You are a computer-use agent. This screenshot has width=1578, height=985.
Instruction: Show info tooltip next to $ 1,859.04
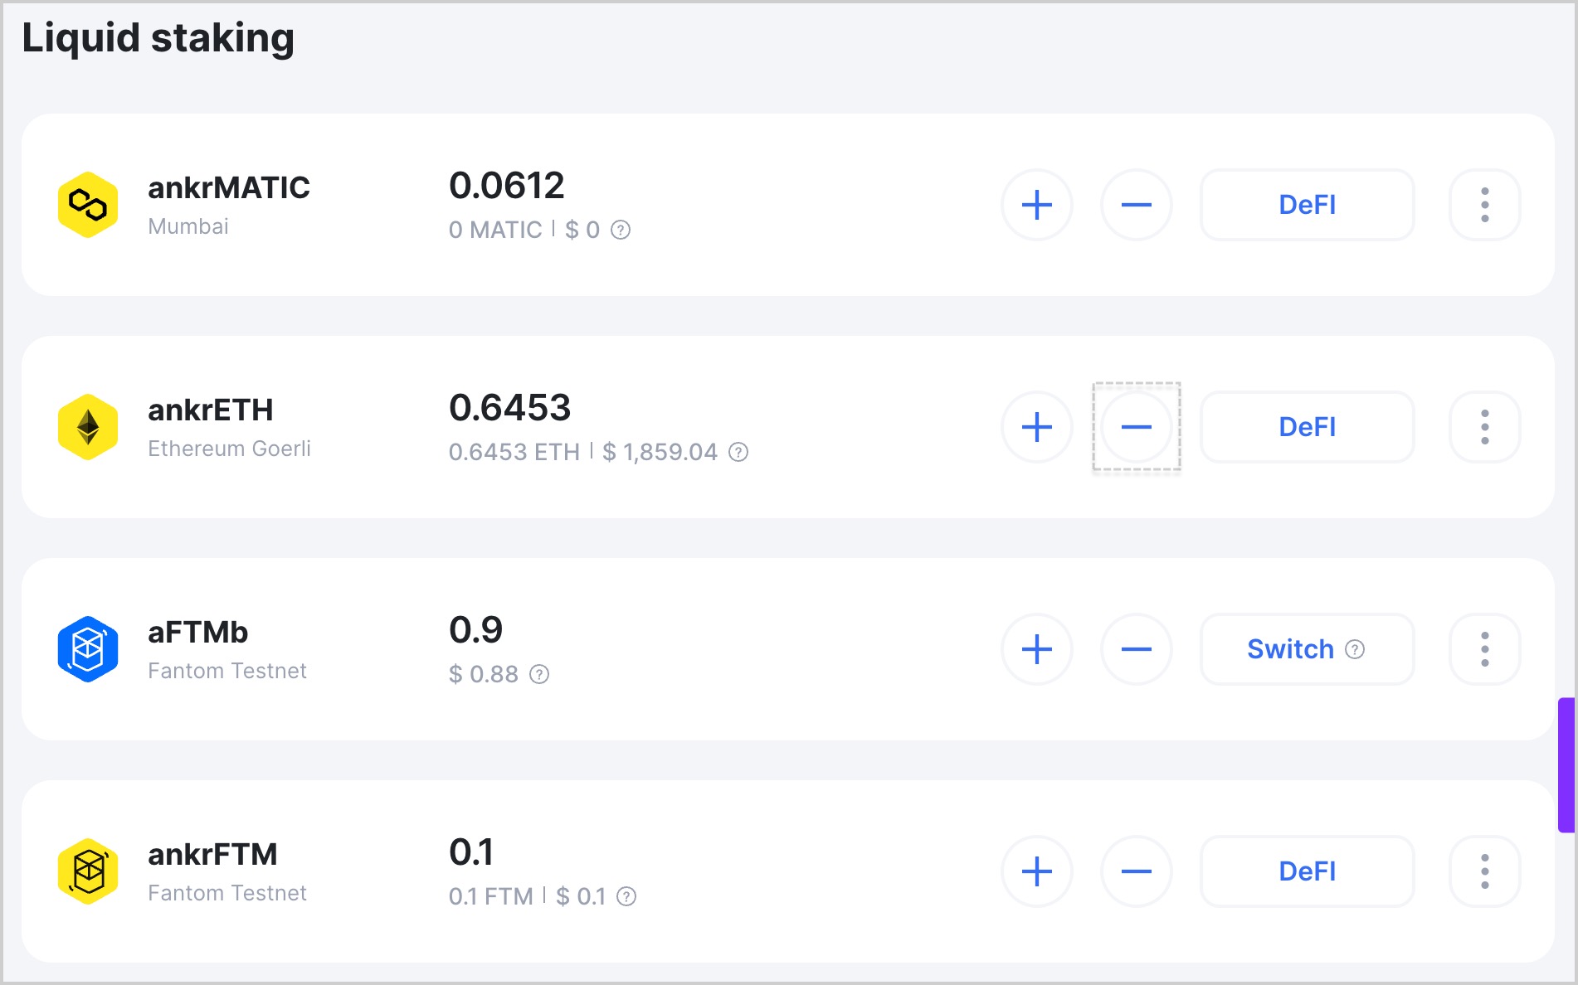point(738,452)
